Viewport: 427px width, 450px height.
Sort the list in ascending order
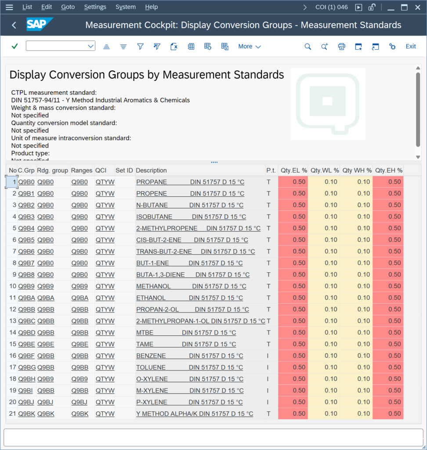click(106, 47)
